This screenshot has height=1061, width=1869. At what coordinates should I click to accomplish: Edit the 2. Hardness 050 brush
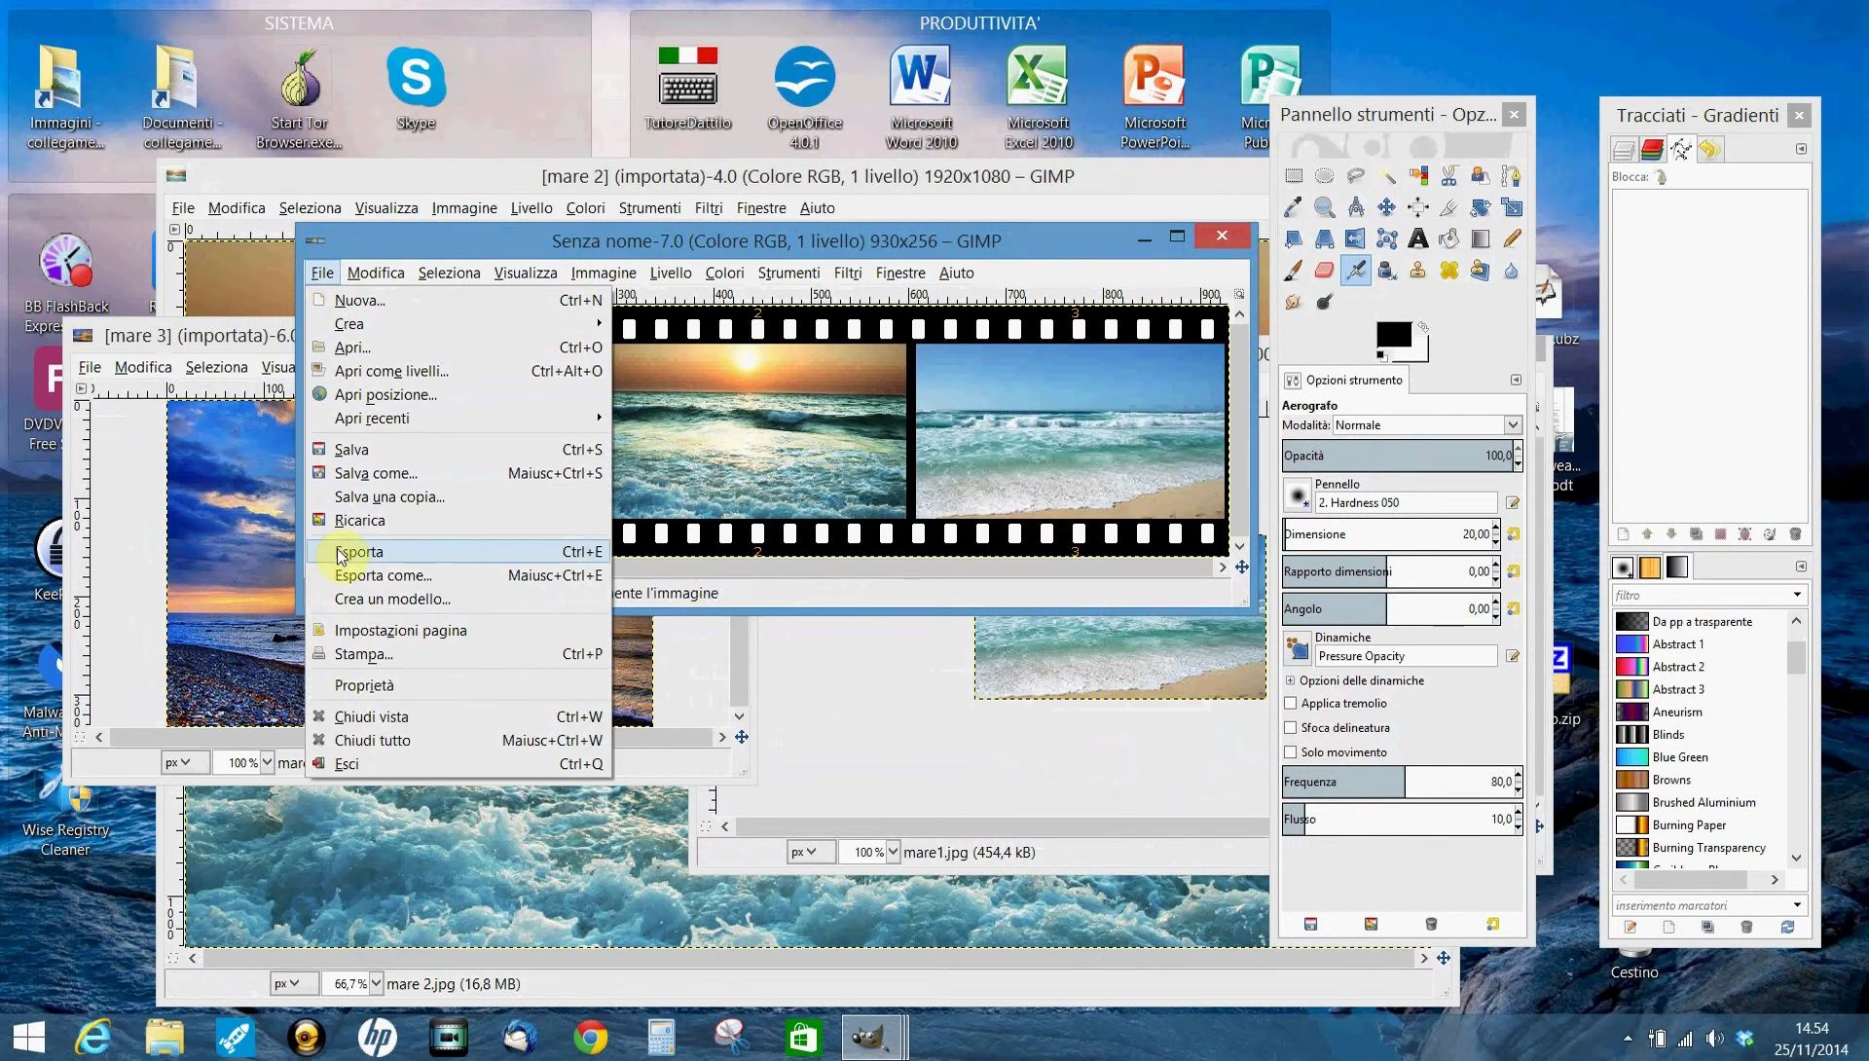coord(1513,503)
